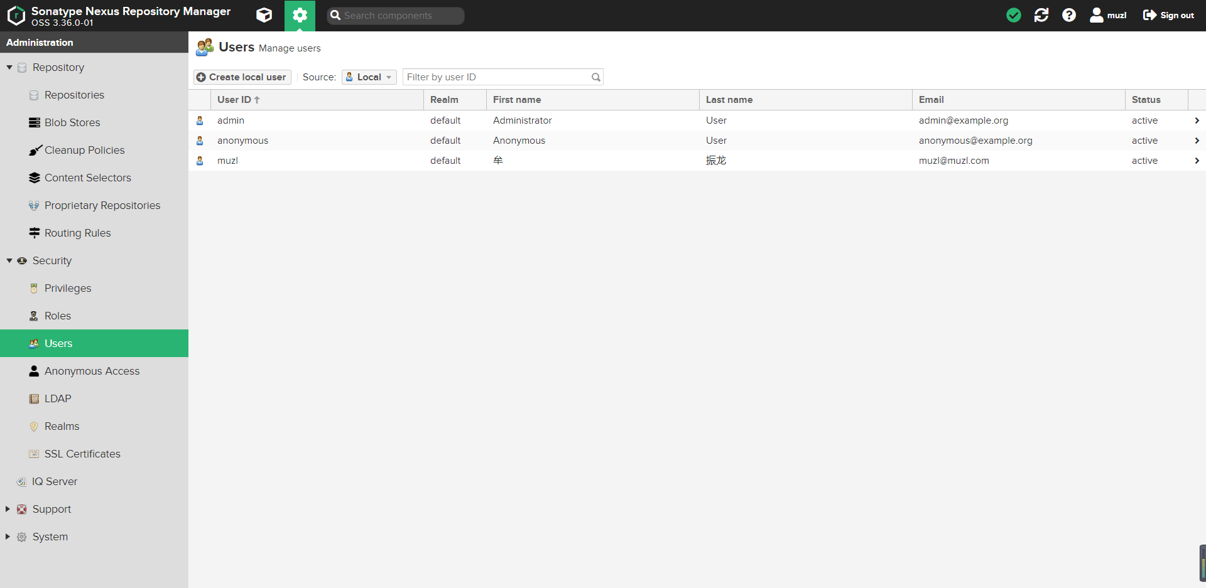The height and width of the screenshot is (588, 1206).
Task: Open Anonymous Access in the sidebar
Action: [x=94, y=371]
